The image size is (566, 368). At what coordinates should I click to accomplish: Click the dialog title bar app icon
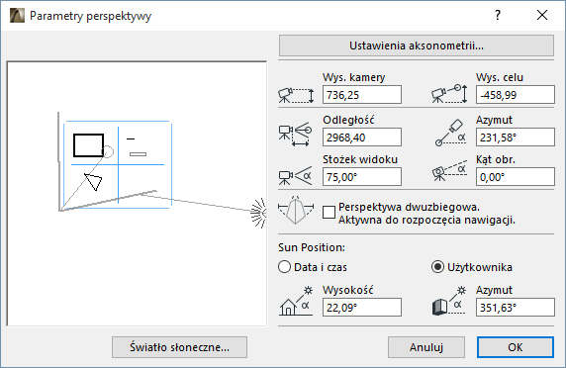17,16
